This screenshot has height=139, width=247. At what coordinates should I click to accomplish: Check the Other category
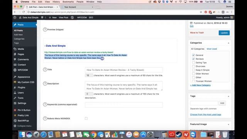(193, 77)
